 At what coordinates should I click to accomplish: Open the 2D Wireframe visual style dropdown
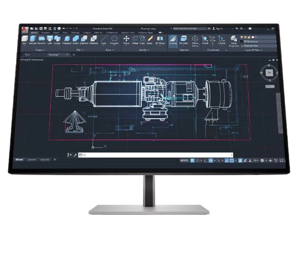pyautogui.click(x=258, y=42)
